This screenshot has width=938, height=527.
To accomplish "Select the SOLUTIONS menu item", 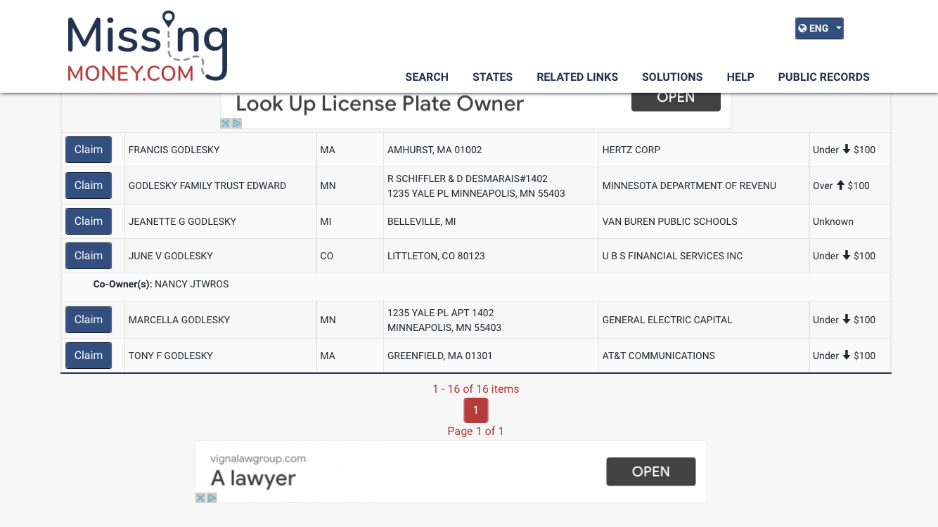I will pos(672,77).
